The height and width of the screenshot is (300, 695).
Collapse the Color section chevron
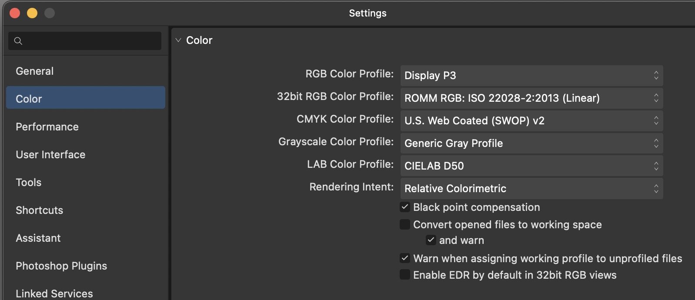(x=178, y=40)
